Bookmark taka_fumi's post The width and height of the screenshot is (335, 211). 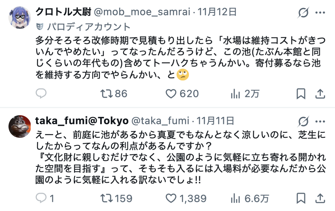[x=301, y=198]
